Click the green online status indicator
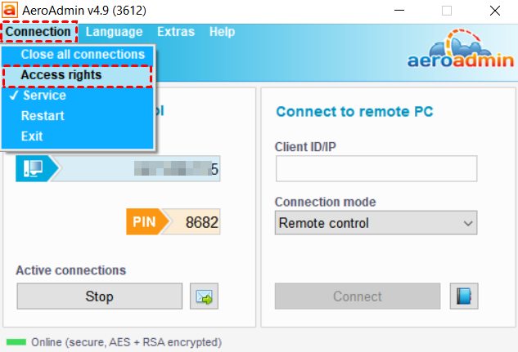Image resolution: width=518 pixels, height=352 pixels. pos(16,342)
